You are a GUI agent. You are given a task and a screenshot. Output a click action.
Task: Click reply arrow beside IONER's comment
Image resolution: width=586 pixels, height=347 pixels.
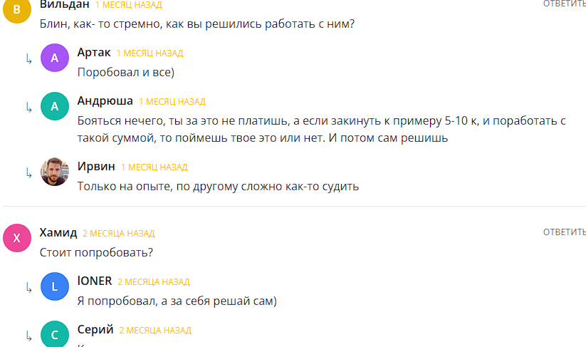(28, 287)
